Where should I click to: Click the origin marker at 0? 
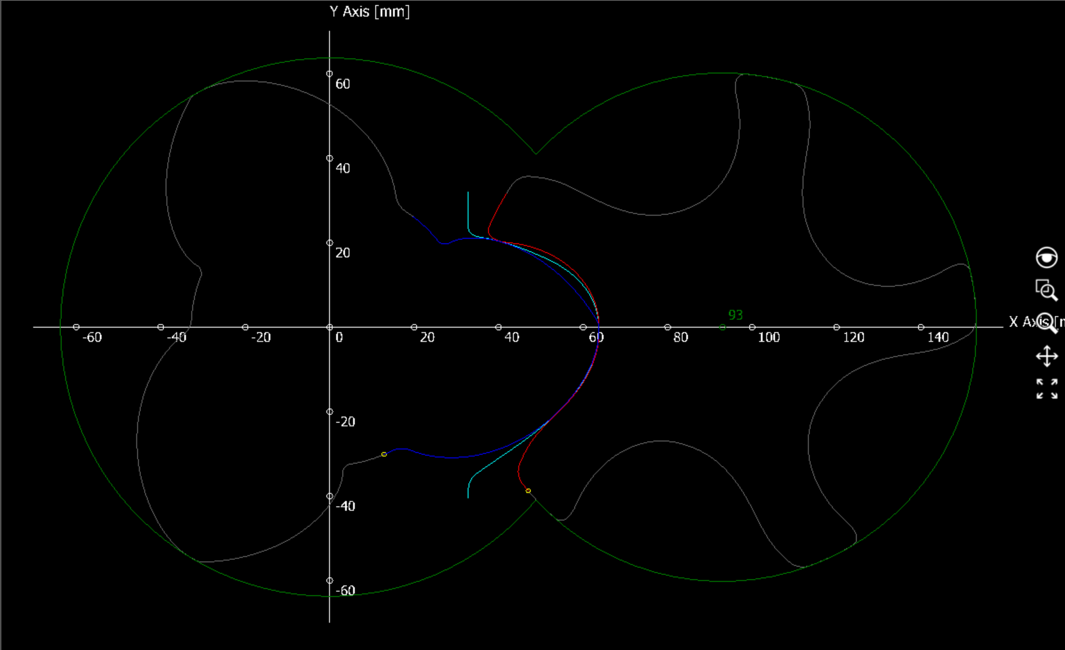point(330,327)
